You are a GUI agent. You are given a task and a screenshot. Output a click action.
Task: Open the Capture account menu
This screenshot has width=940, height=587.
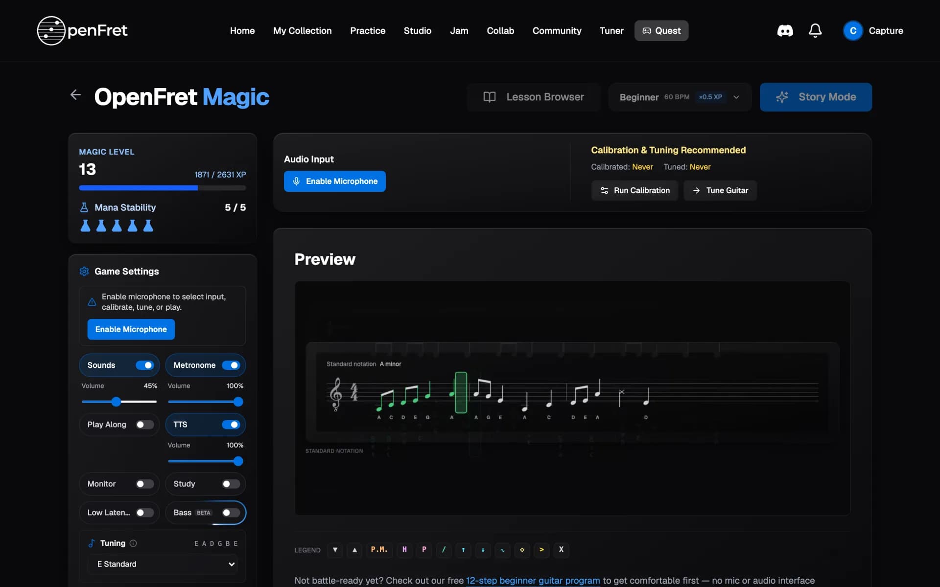tap(873, 31)
